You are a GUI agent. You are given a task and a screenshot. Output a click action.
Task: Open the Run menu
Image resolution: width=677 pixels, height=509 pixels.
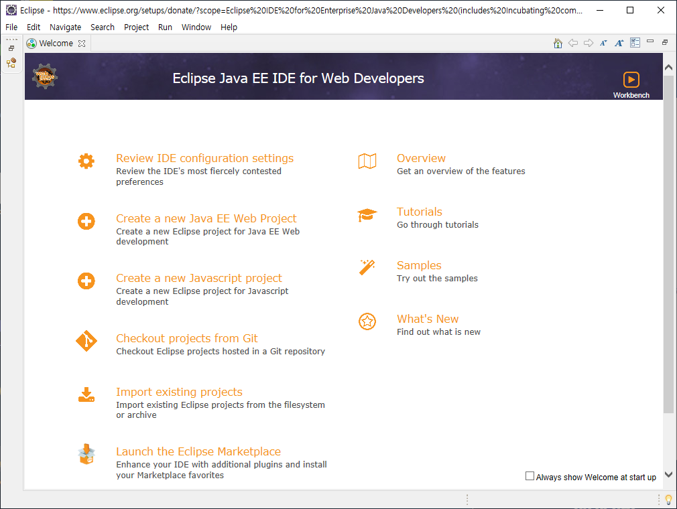point(165,27)
